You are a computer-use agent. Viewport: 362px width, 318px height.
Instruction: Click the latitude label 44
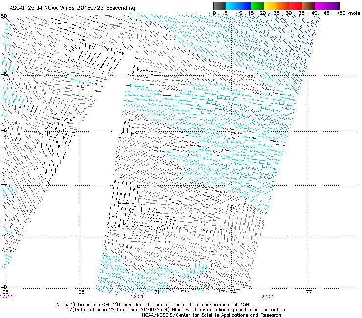pyautogui.click(x=4, y=184)
